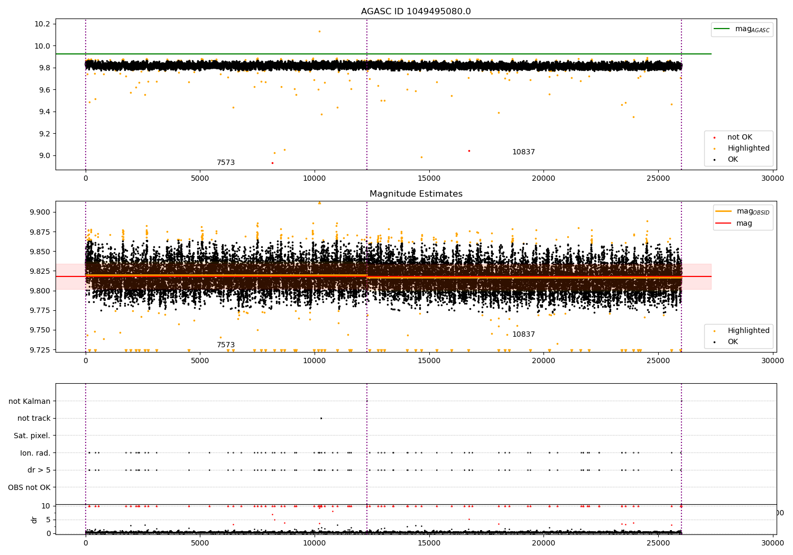Select the "10837" label in Magnitude Estimates plot

pos(523,335)
